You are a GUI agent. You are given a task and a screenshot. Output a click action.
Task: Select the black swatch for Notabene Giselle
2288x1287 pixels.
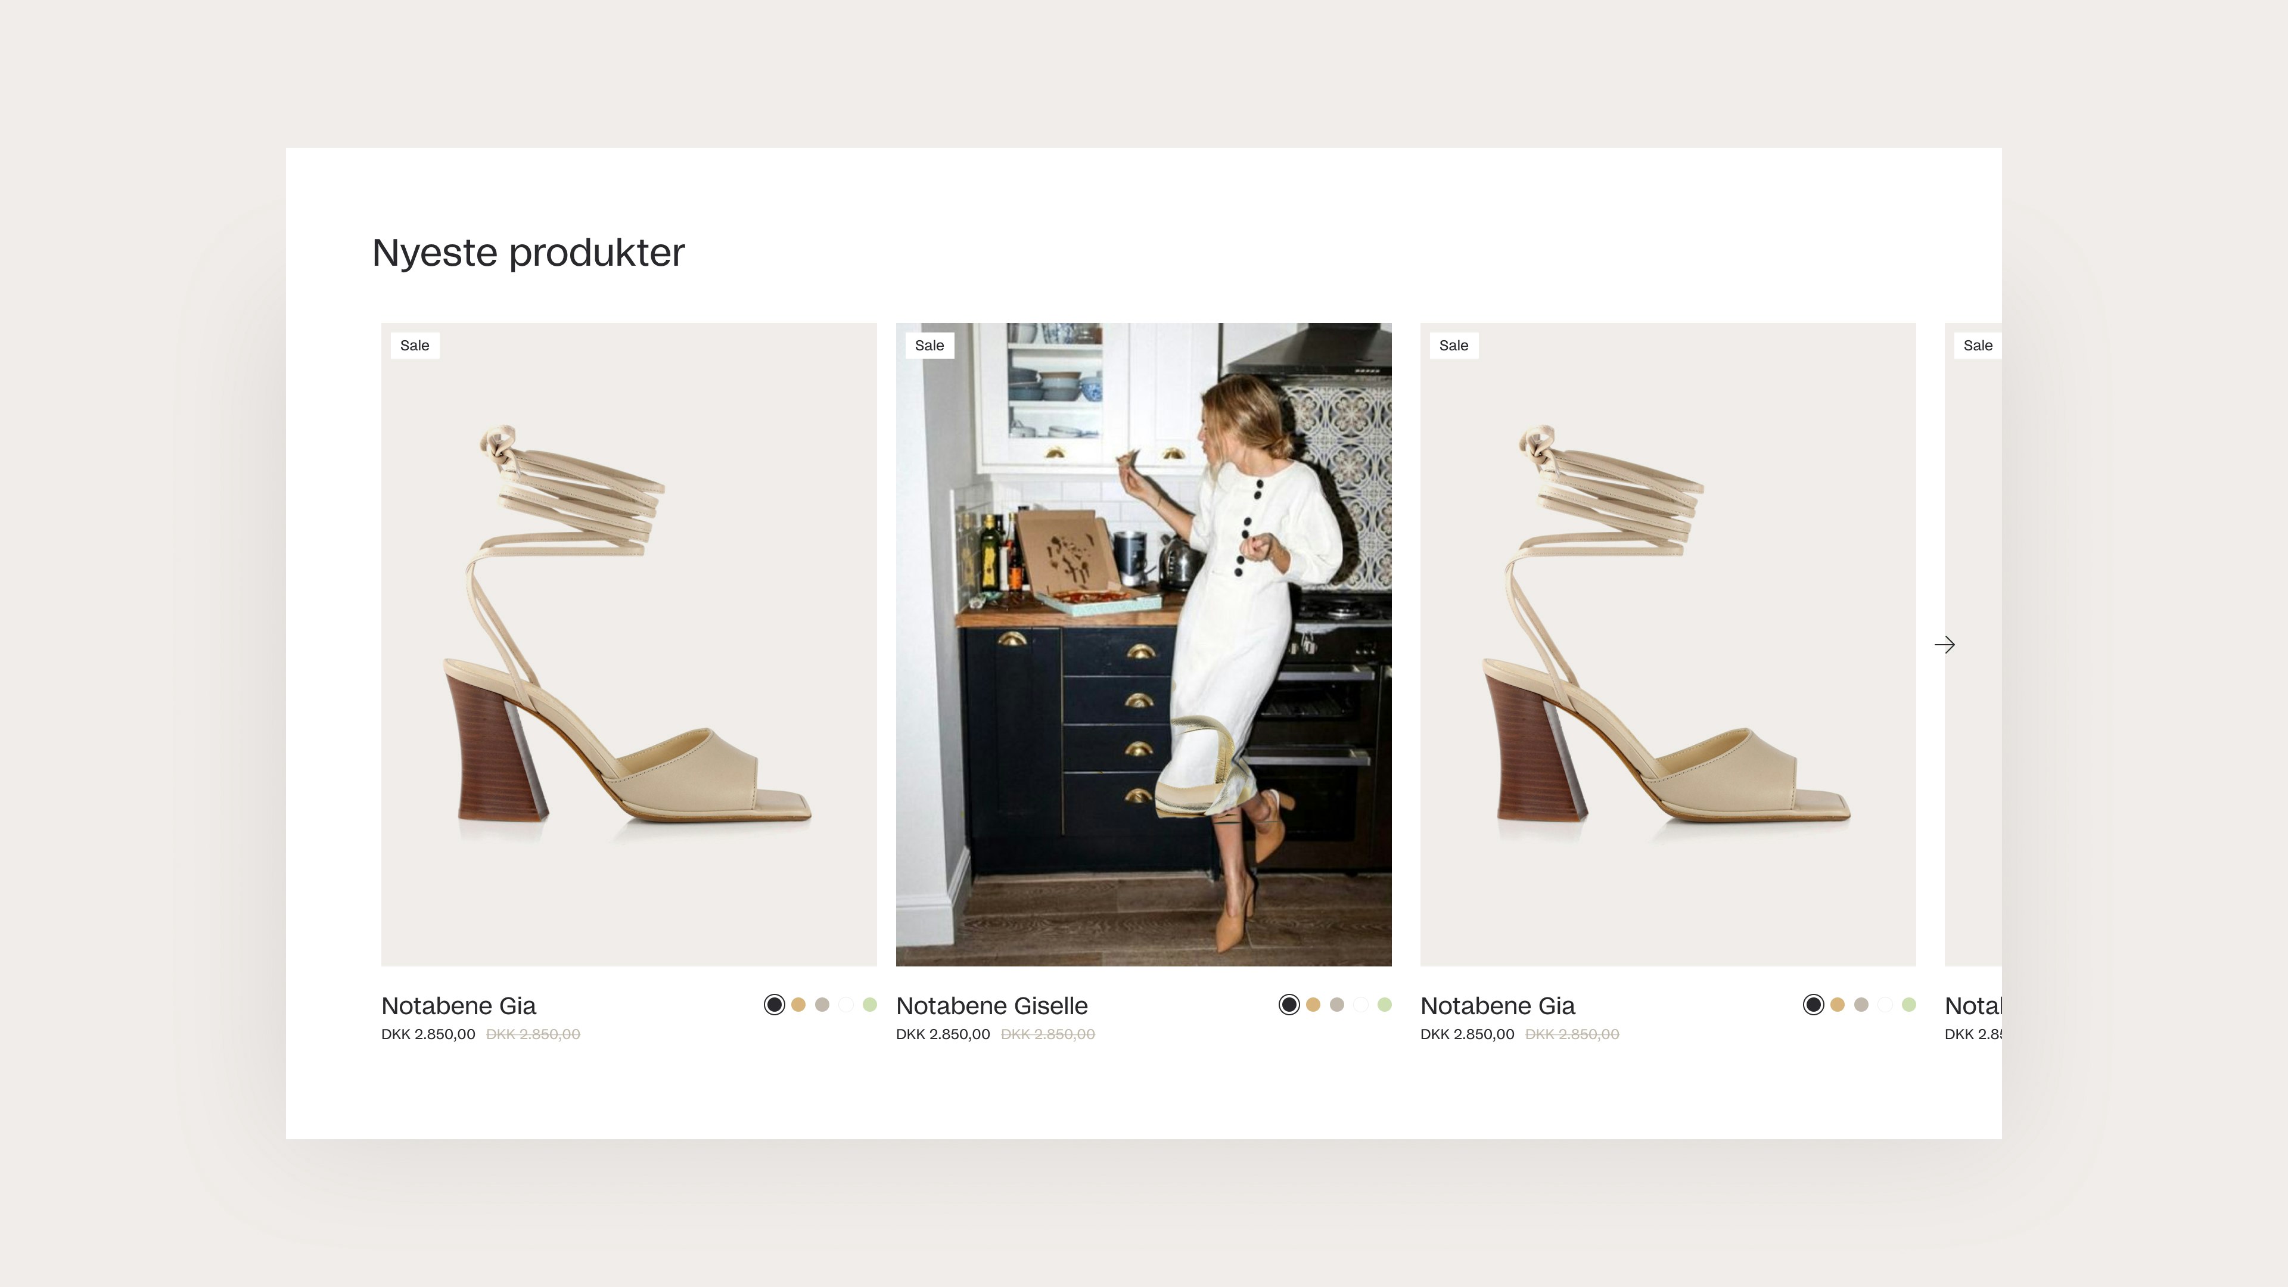pos(1289,1005)
